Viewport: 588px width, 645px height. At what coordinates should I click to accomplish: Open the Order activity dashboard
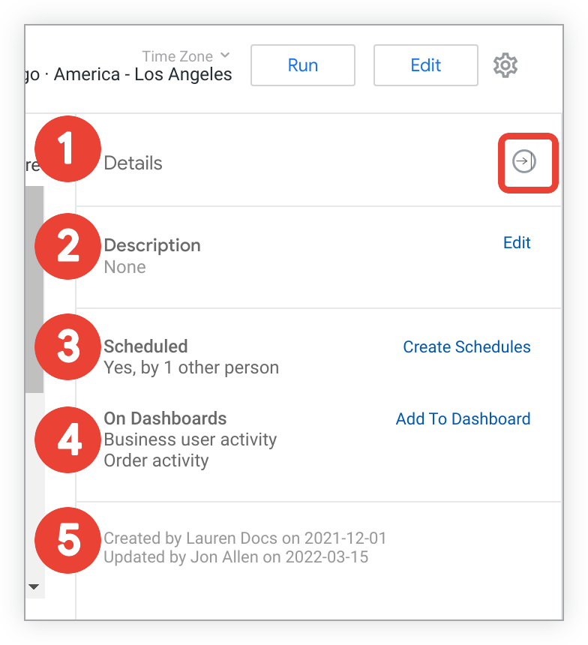point(156,460)
